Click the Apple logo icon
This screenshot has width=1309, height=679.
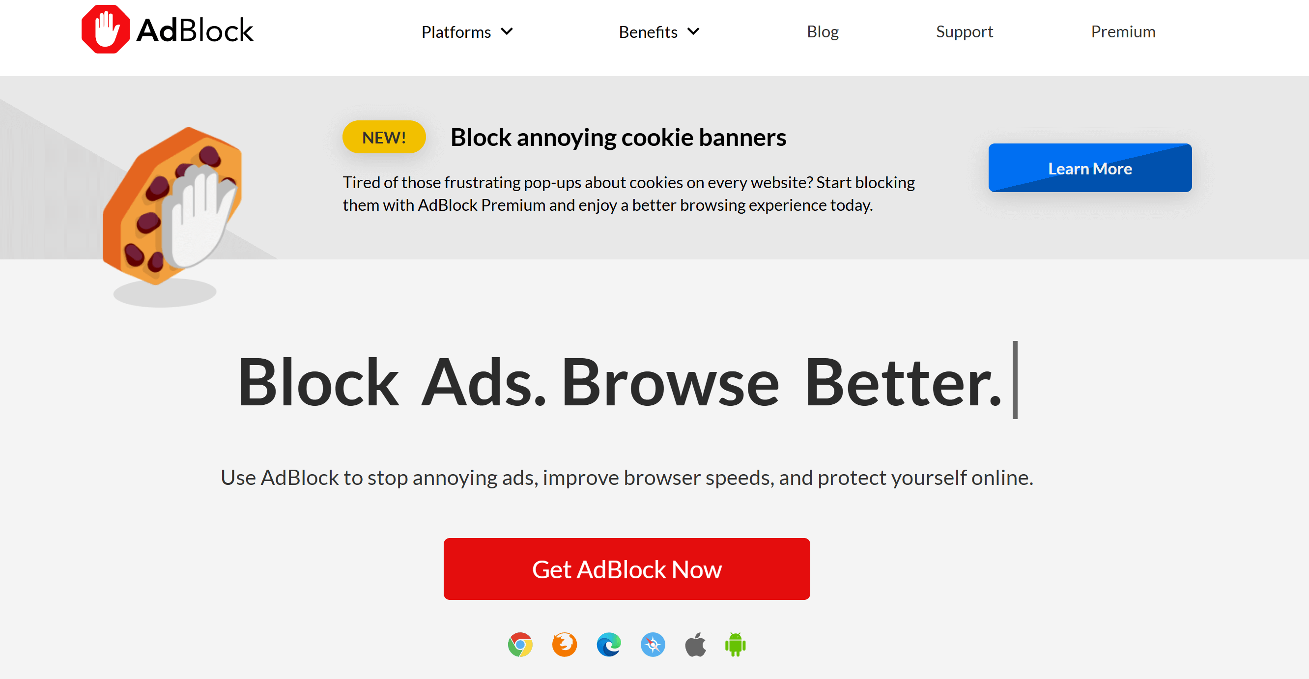pos(695,645)
